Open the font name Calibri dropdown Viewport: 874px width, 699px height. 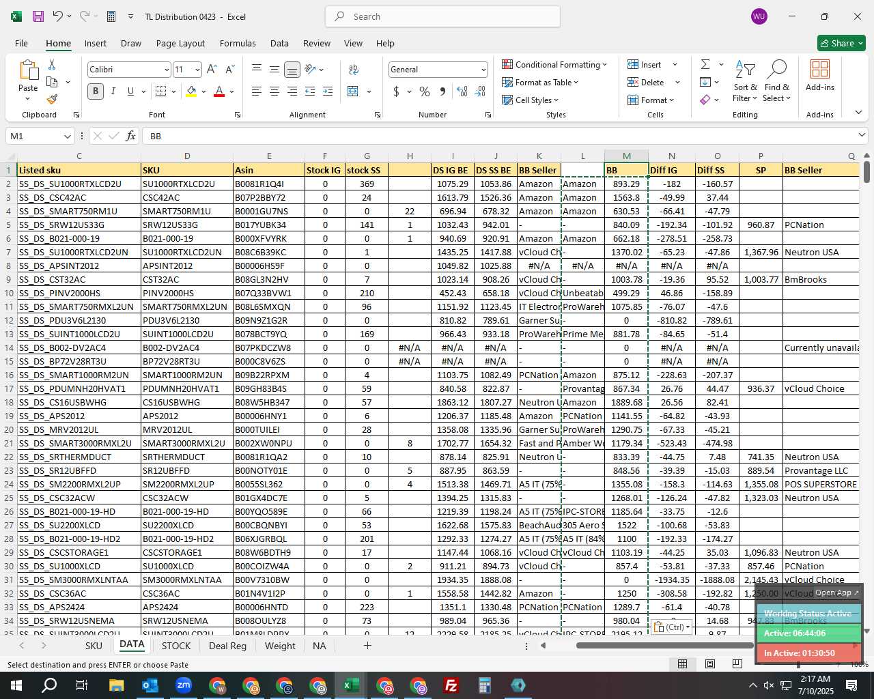(166, 70)
